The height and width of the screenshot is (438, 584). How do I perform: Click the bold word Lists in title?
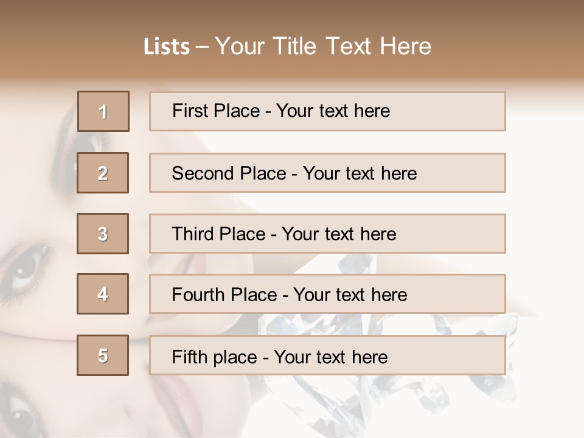167,46
